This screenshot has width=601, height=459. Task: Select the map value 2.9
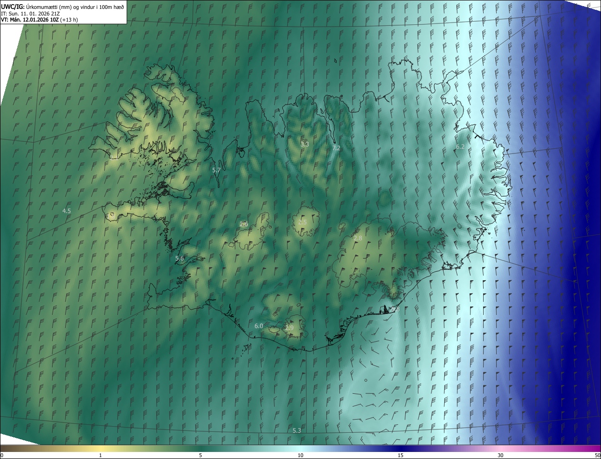pyautogui.click(x=289, y=328)
